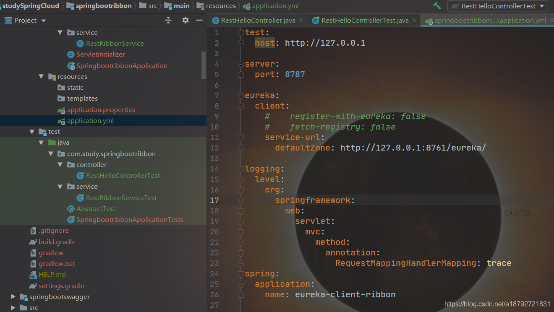Click src breadcrumb in navigation bar
The width and height of the screenshot is (554, 312).
coord(148,6)
